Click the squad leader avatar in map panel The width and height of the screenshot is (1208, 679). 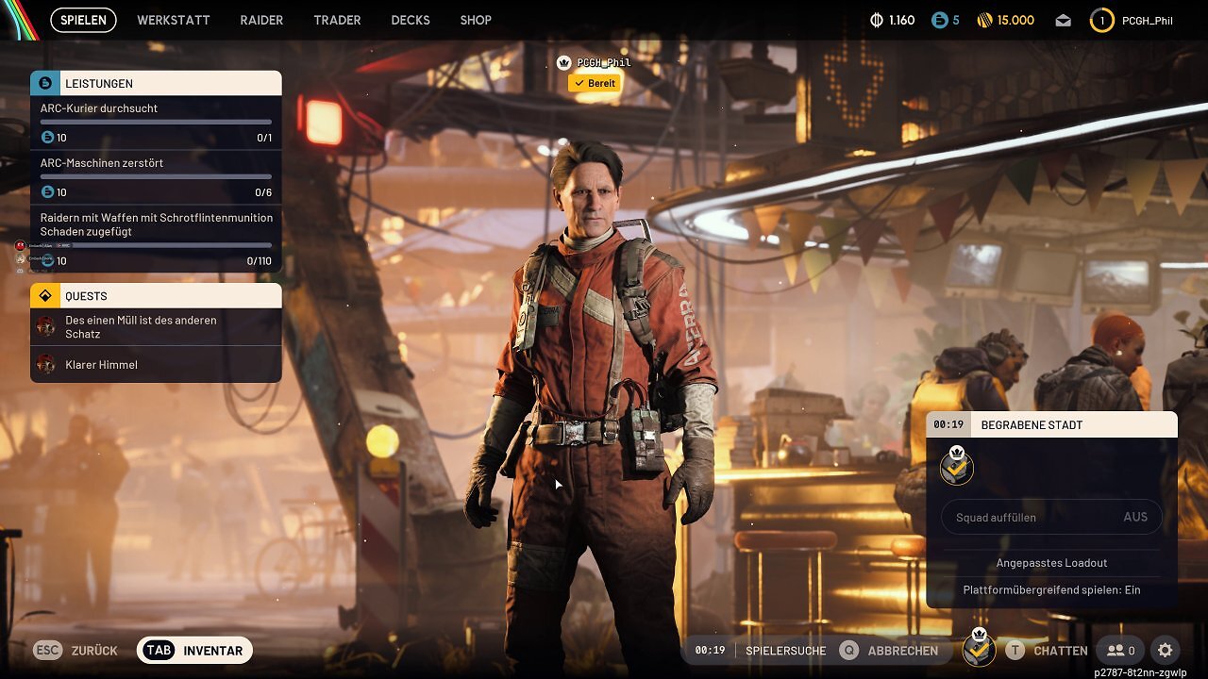[957, 466]
